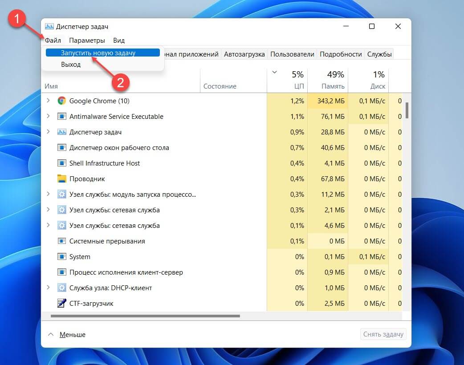Image resolution: width=464 pixels, height=365 pixels.
Task: Switch to the Подробности tab
Action: [341, 54]
